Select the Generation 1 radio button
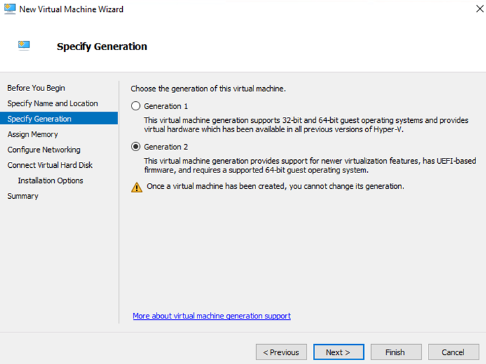Viewport: 486px width, 364px height. coord(136,106)
